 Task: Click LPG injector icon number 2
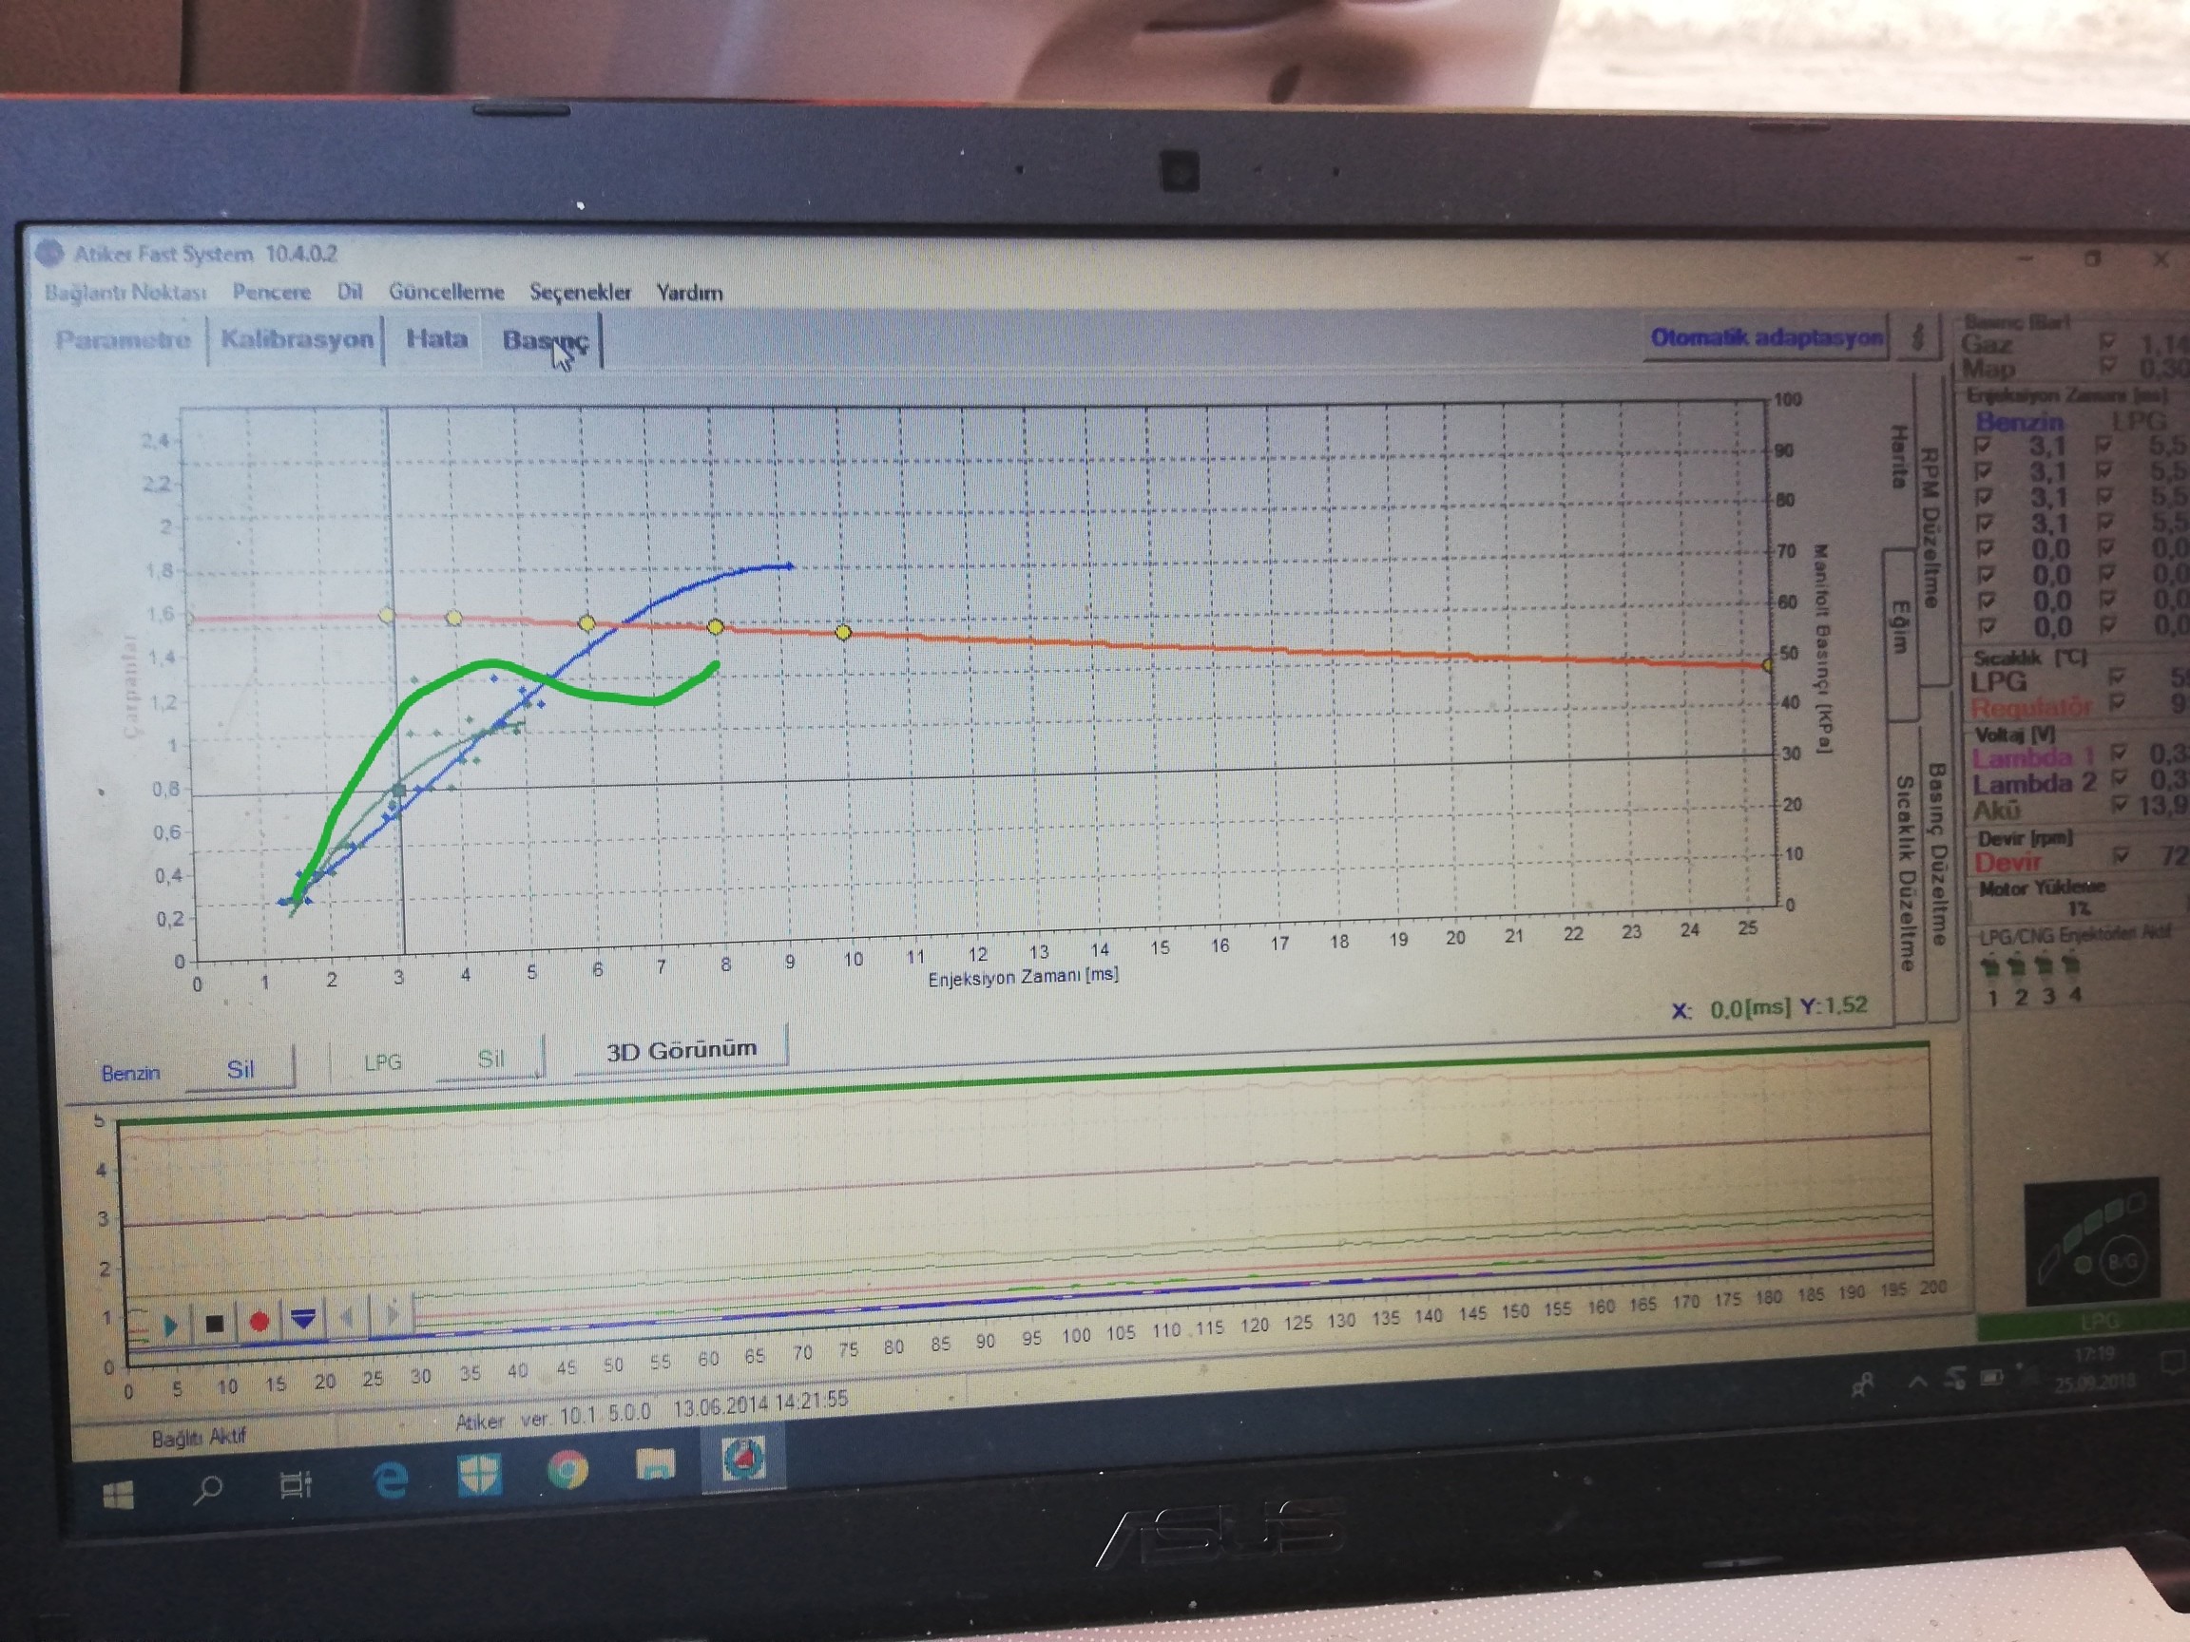click(2020, 964)
